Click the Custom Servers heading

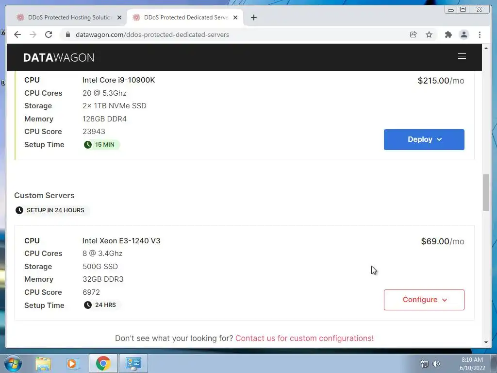click(44, 195)
